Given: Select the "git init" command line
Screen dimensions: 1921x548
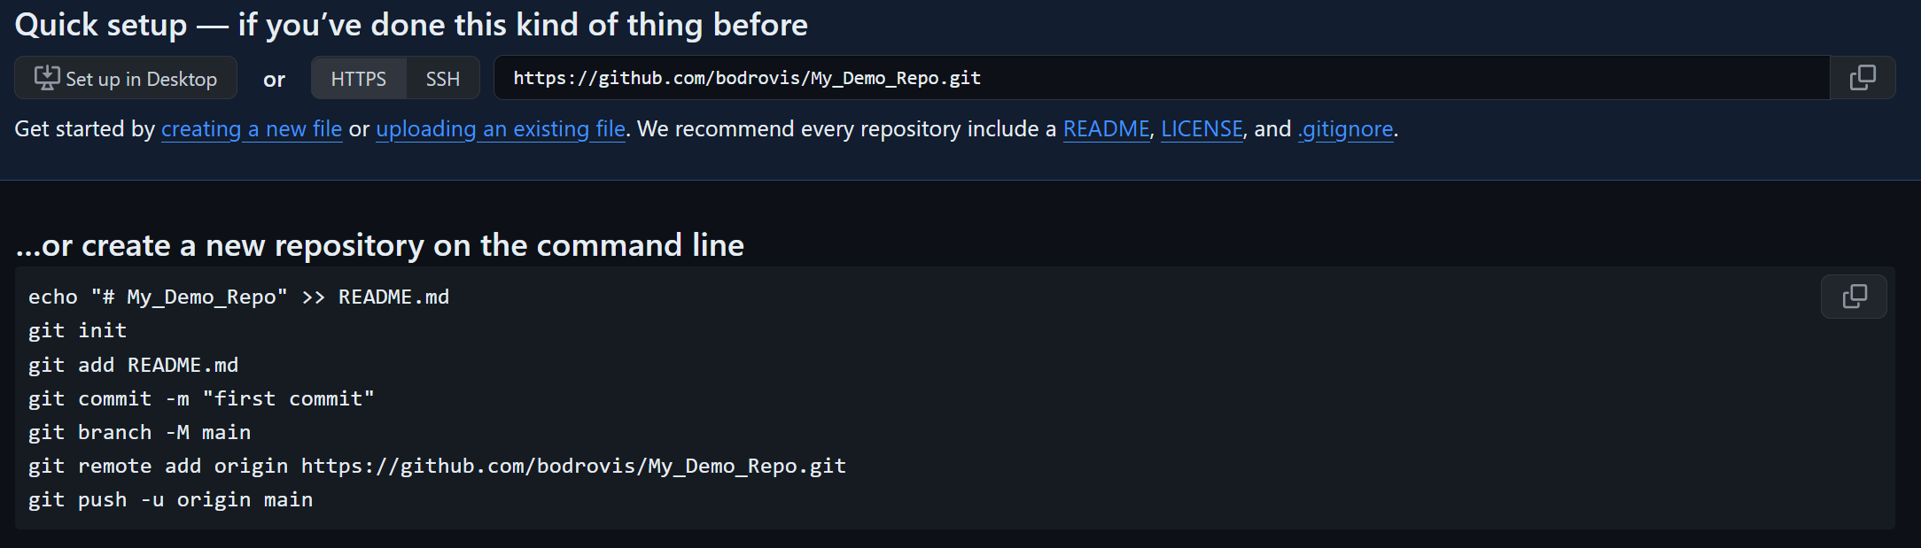Looking at the screenshot, I should (x=77, y=330).
